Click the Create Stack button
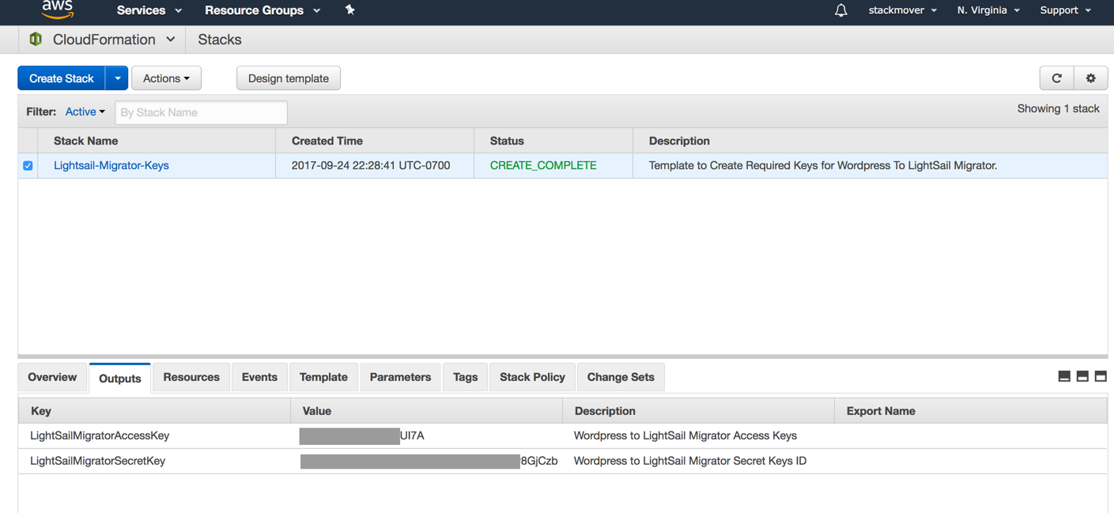This screenshot has height=513, width=1114. click(x=62, y=78)
